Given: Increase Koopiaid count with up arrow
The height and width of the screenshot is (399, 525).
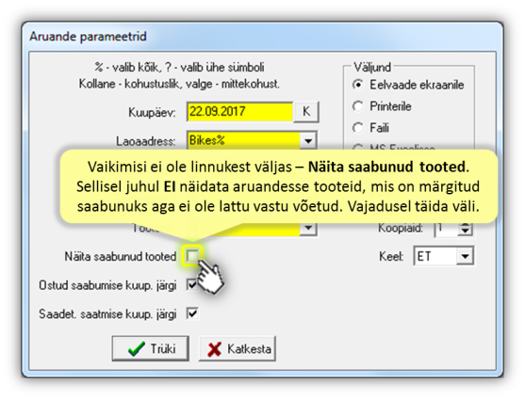Looking at the screenshot, I should point(465,225).
